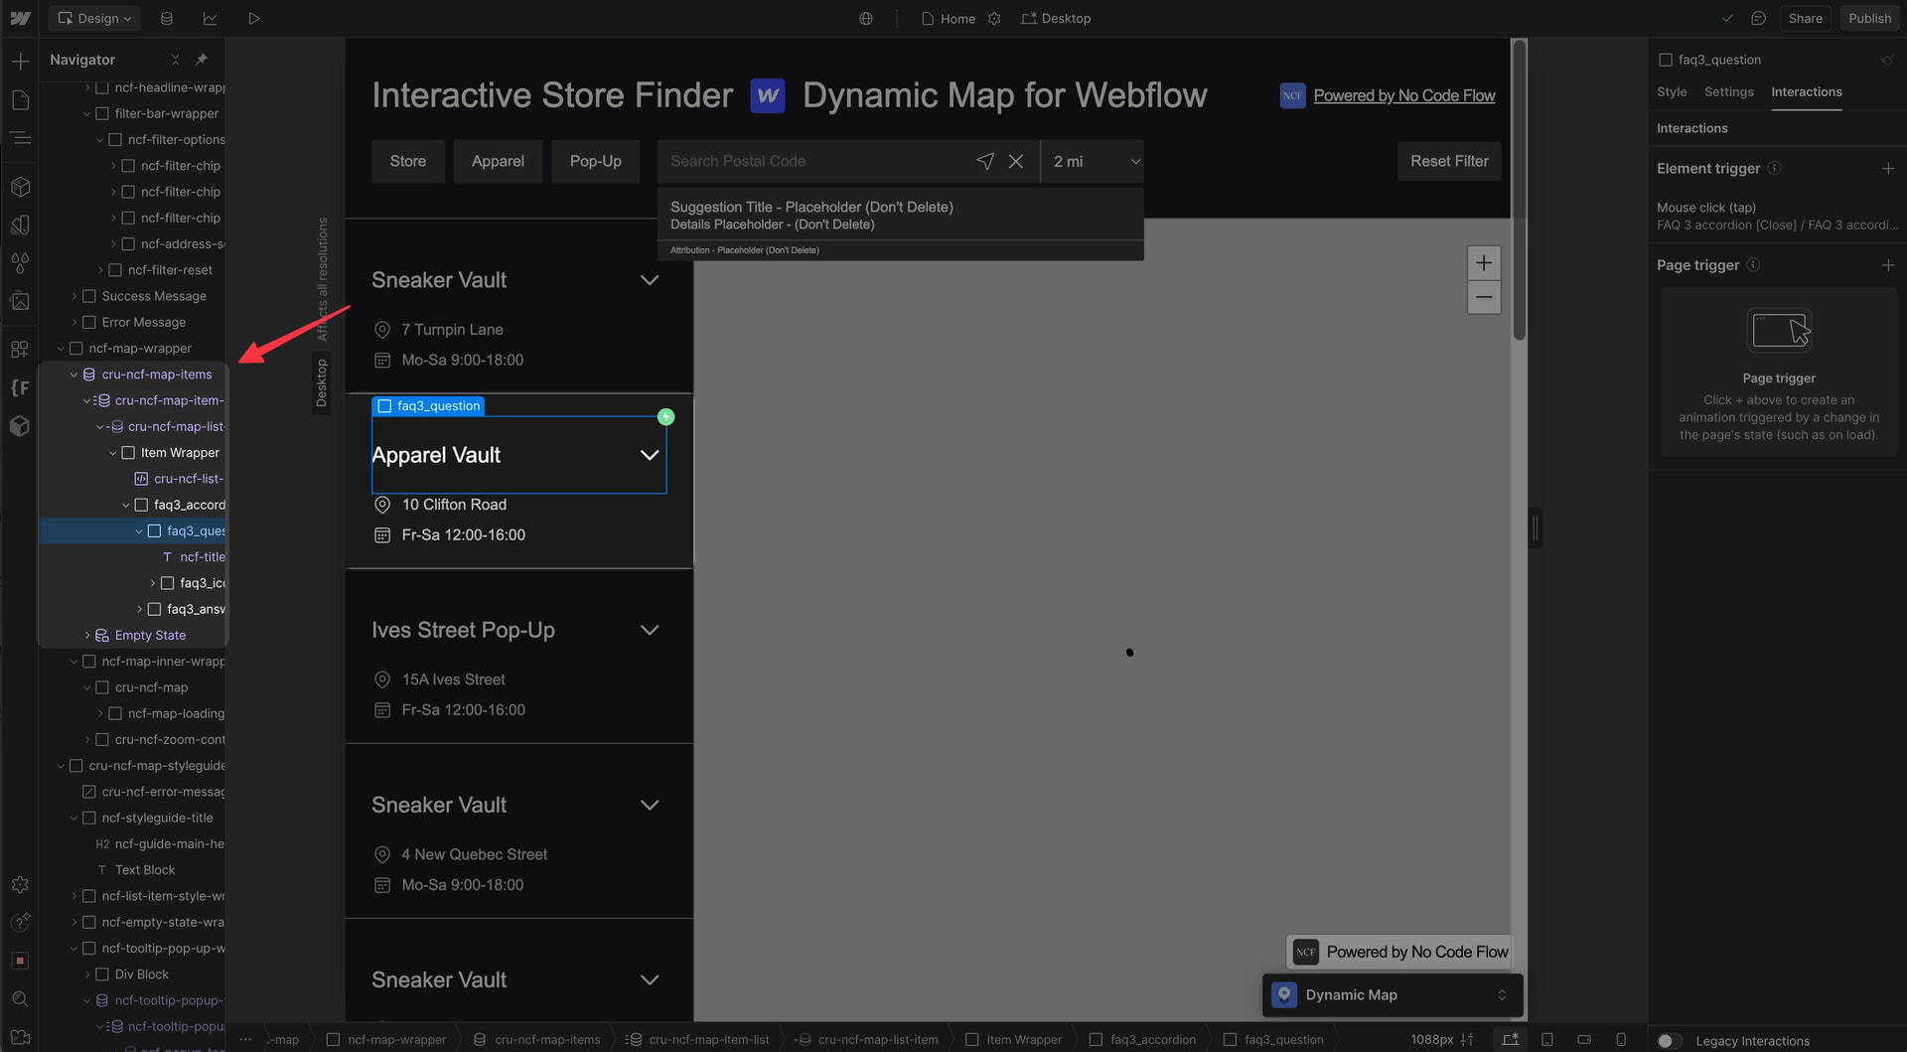Viewport: 1907px width, 1052px height.
Task: Switch to the Style tab
Action: click(1672, 91)
